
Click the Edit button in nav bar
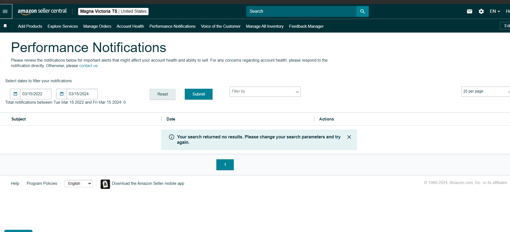[x=505, y=26]
